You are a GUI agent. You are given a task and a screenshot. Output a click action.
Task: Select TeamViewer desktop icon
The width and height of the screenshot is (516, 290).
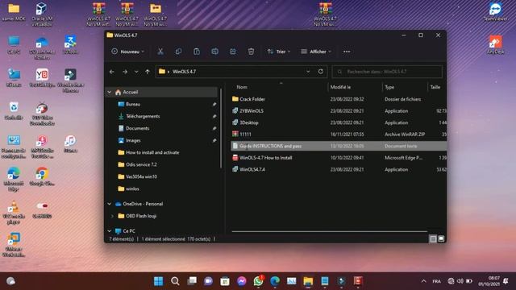[495, 12]
